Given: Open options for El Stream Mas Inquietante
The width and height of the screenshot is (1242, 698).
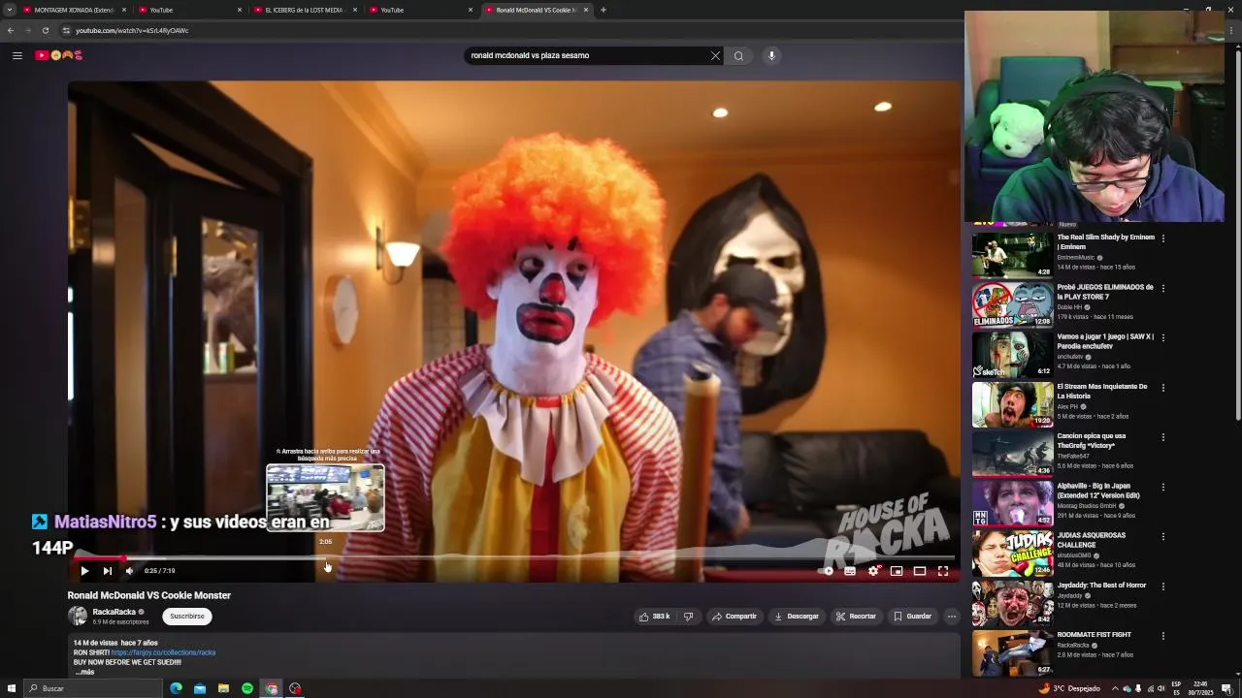Looking at the screenshot, I should (1163, 388).
